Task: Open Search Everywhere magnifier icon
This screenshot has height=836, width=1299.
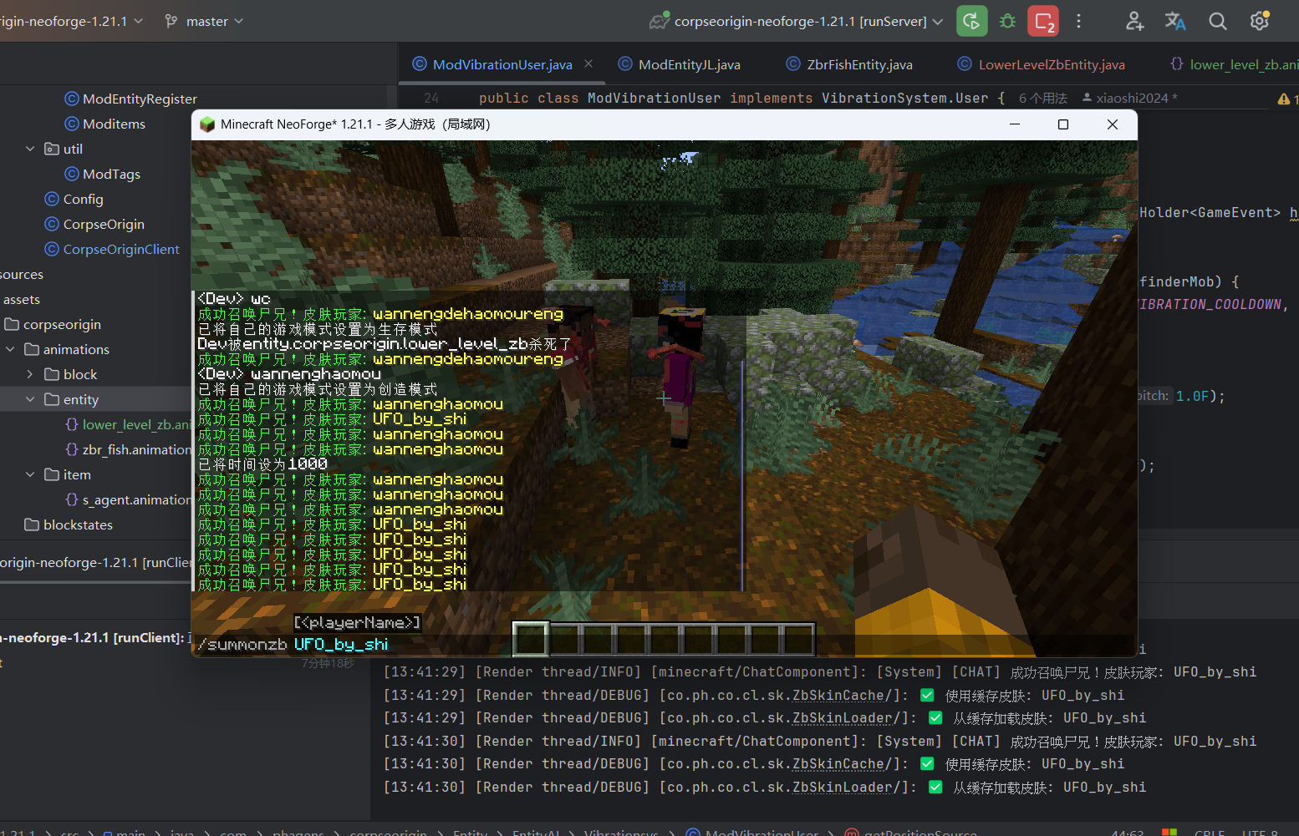Action: click(1218, 21)
